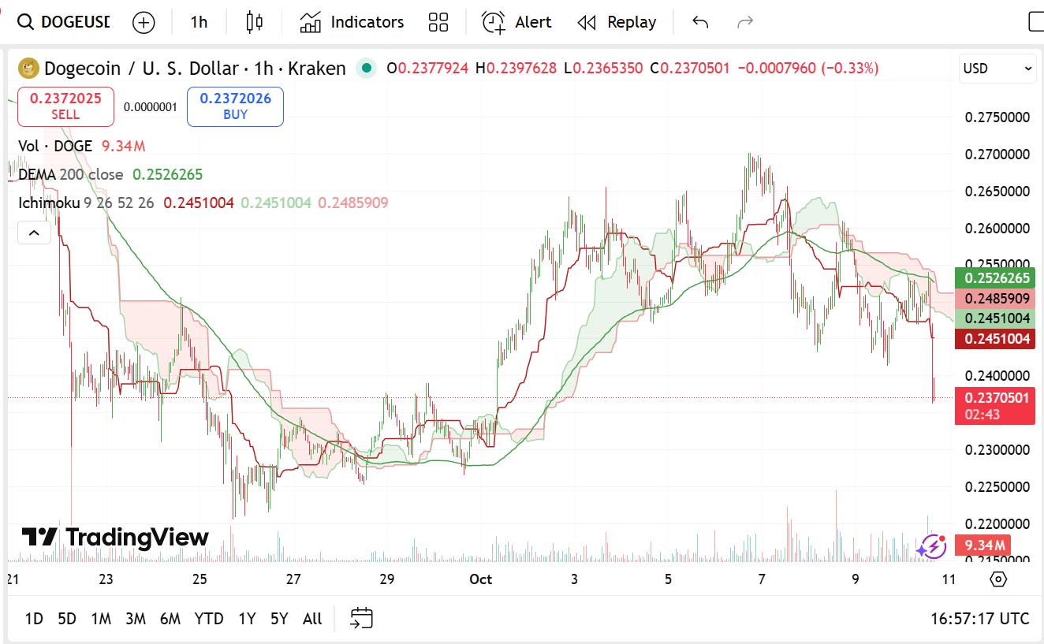This screenshot has width=1044, height=644.
Task: Click the 9.34M value in the Vol legend
Action: (x=124, y=146)
